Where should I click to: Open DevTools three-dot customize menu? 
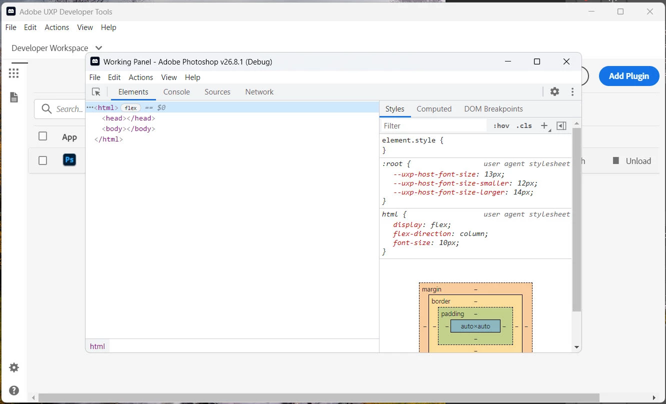572,91
